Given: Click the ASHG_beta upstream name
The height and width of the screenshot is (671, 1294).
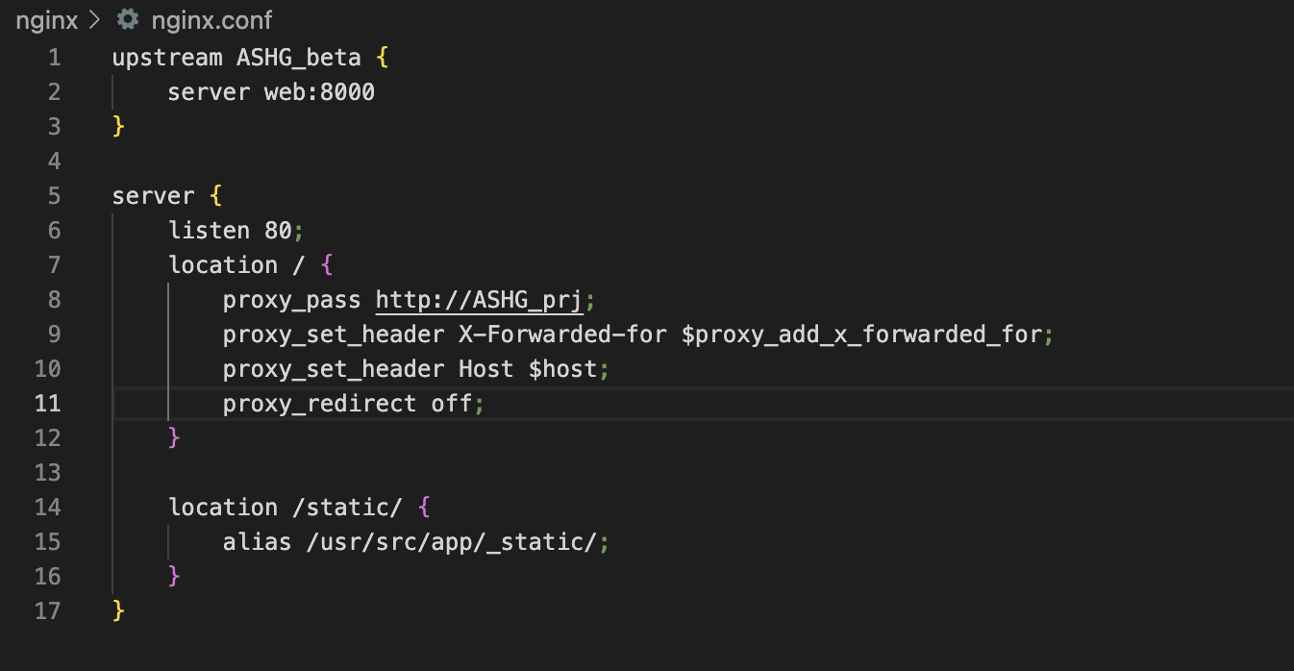Looking at the screenshot, I should pos(299,58).
